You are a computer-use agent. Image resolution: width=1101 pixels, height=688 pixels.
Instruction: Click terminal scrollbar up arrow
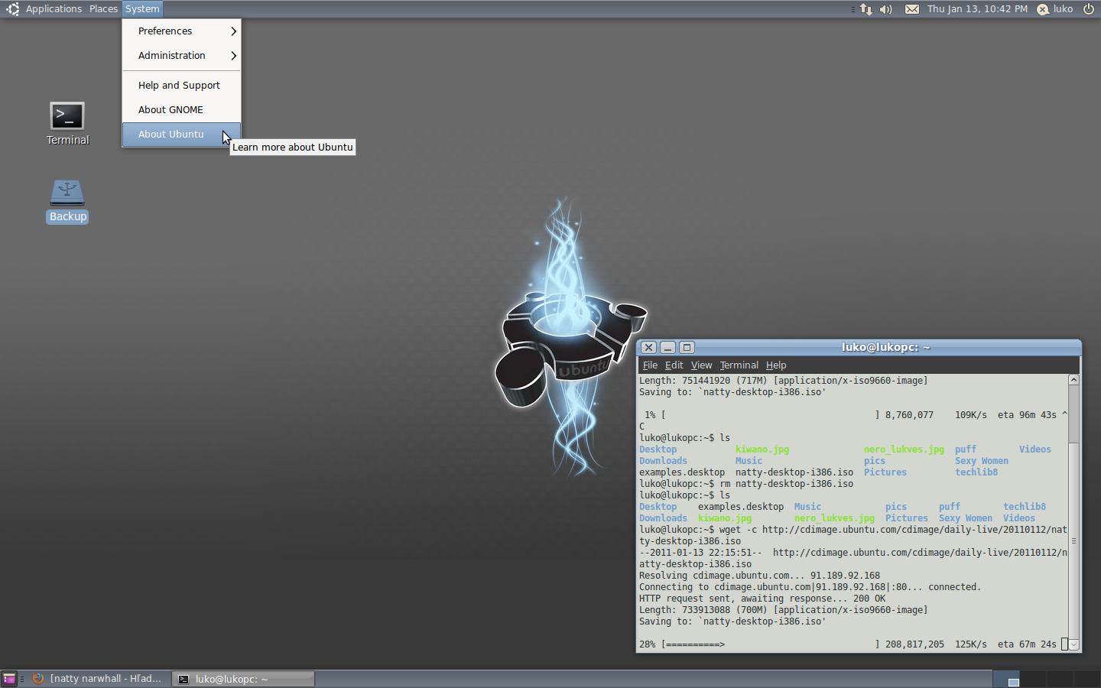[1073, 380]
